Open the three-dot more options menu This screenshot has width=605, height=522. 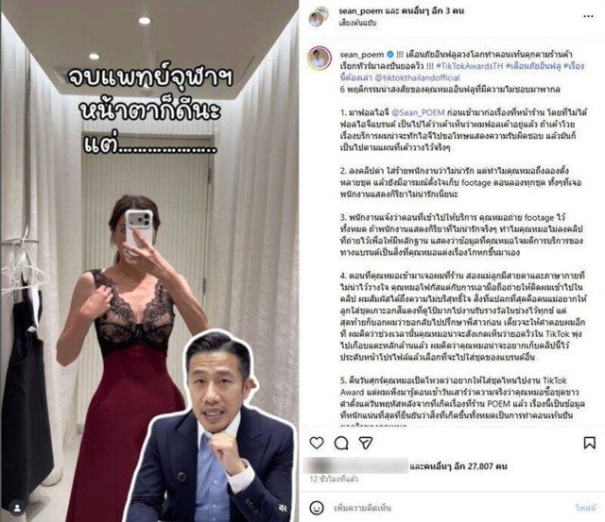[588, 16]
